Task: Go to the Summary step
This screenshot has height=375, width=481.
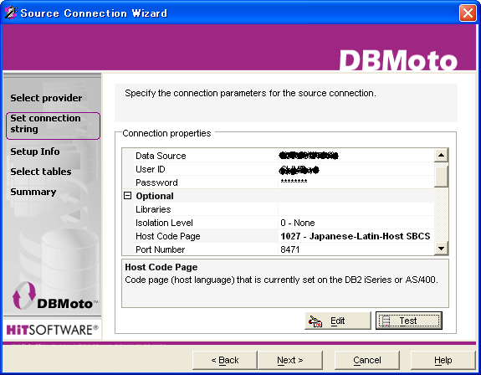Action: [x=33, y=192]
